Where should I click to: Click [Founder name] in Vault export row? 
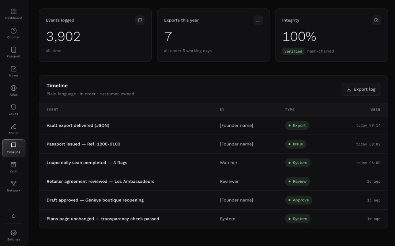click(236, 125)
